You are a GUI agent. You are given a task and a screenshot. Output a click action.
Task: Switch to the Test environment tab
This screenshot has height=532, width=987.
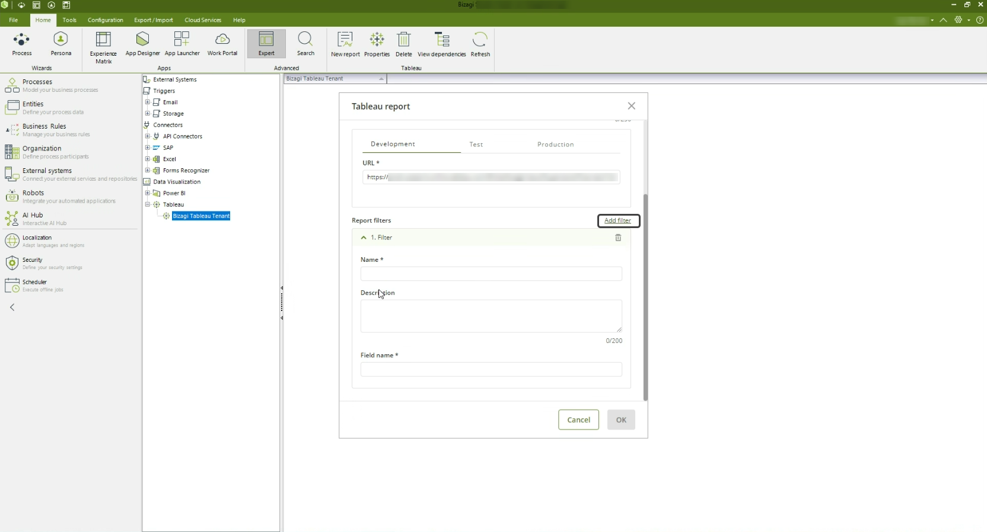(x=476, y=144)
